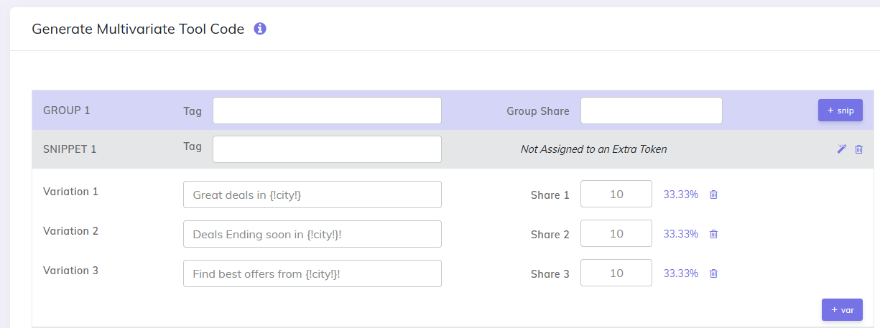Add a new variation with the var button
The image size is (880, 328).
(842, 310)
